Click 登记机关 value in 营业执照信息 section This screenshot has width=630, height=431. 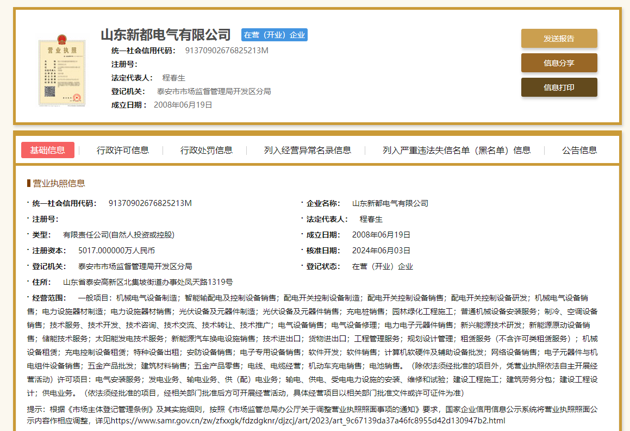tap(135, 266)
